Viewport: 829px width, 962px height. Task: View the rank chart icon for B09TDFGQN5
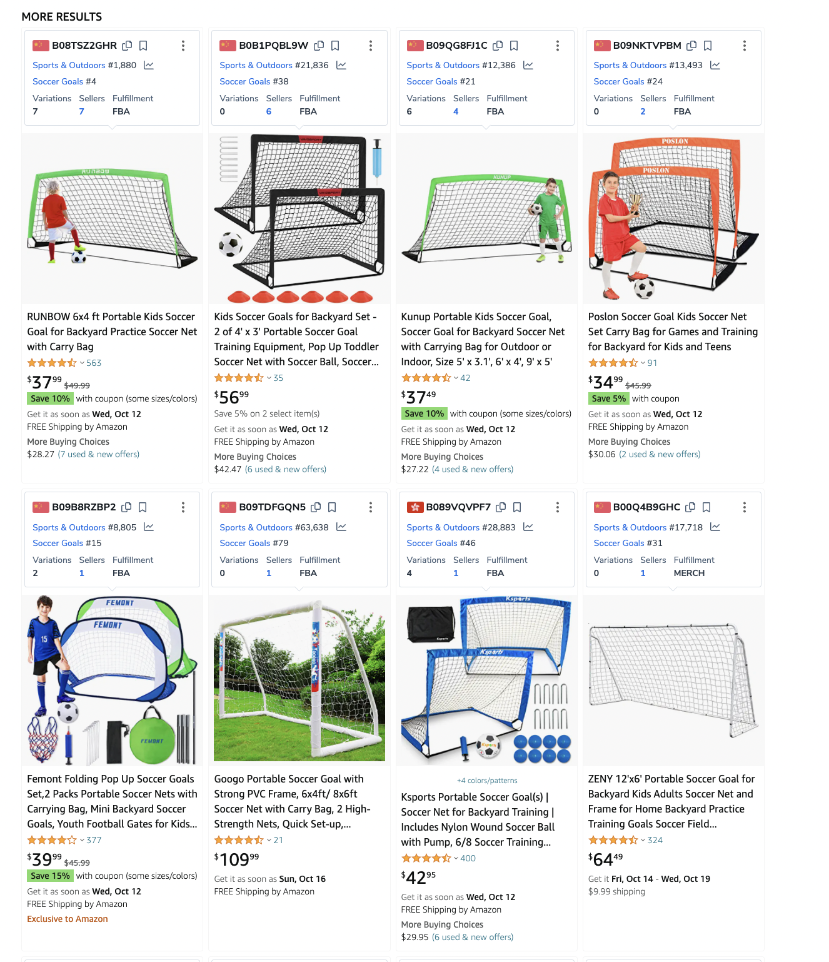click(x=341, y=527)
